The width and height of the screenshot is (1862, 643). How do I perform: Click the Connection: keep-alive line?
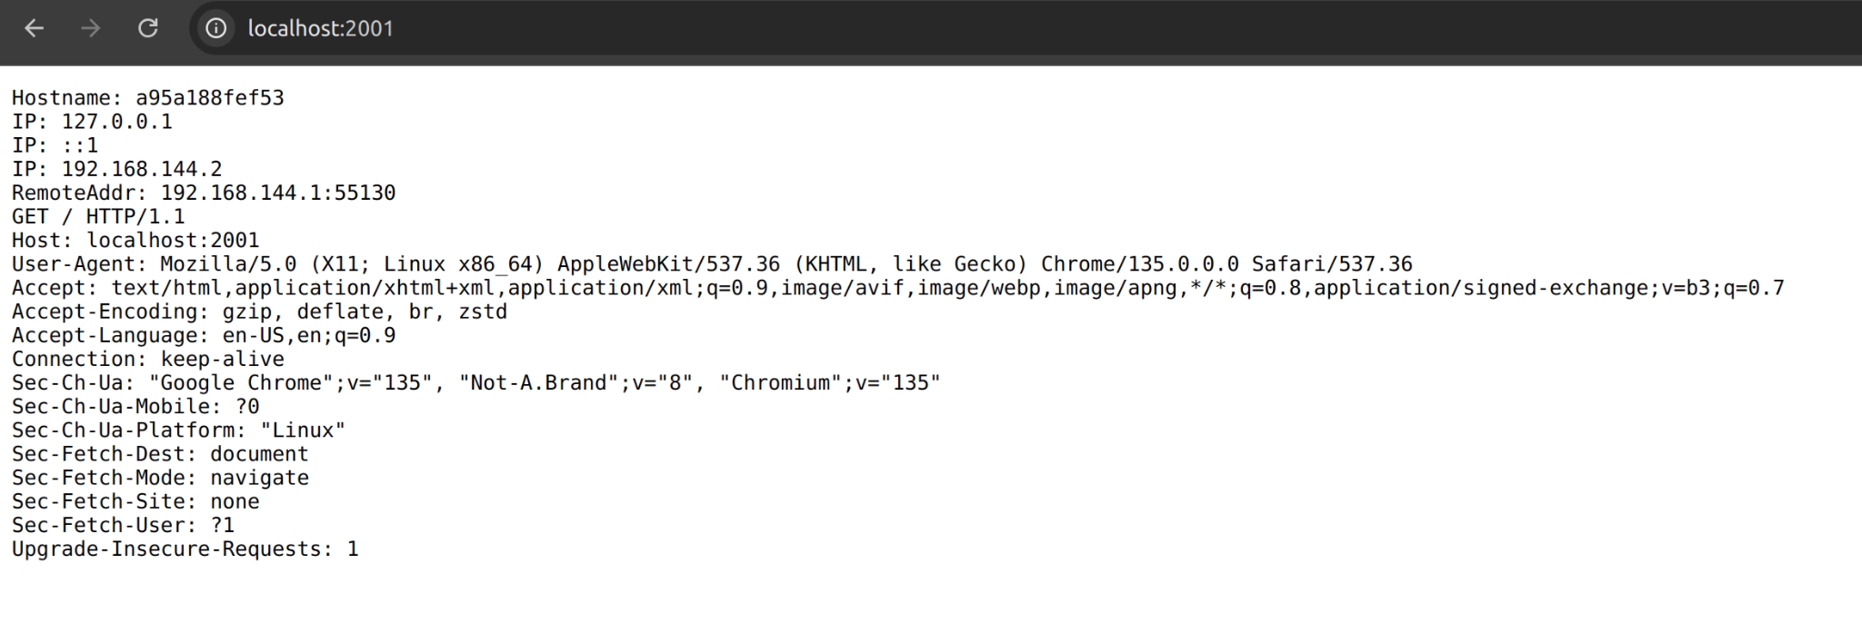click(147, 359)
